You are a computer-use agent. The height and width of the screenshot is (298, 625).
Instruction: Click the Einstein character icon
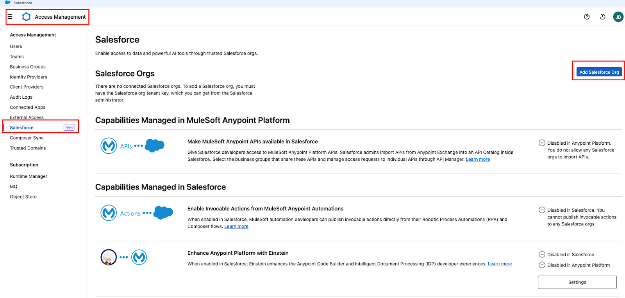click(109, 257)
